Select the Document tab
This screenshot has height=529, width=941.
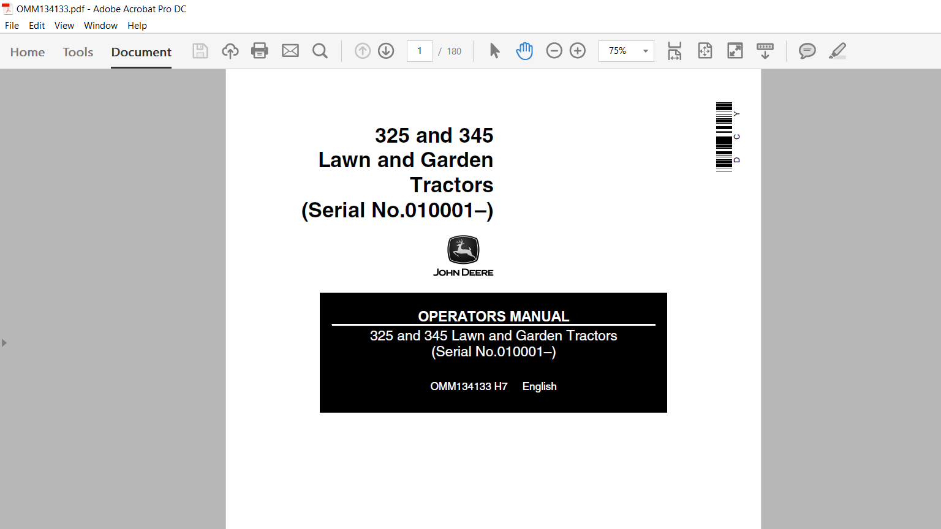tap(141, 52)
